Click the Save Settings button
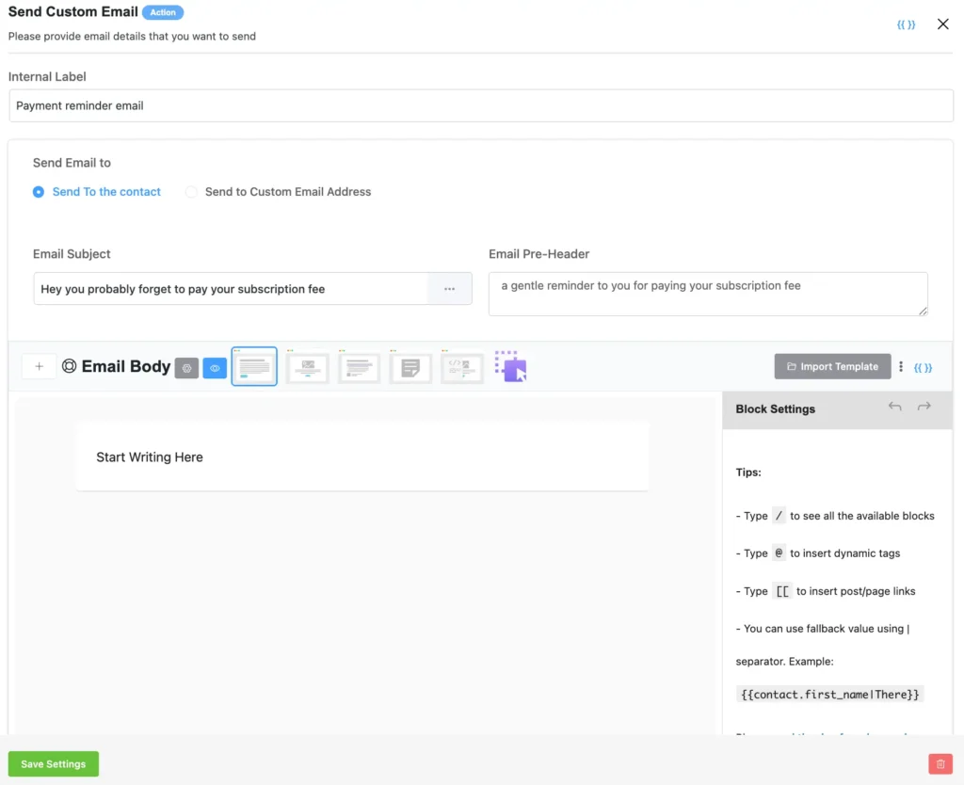This screenshot has width=964, height=785. (54, 764)
